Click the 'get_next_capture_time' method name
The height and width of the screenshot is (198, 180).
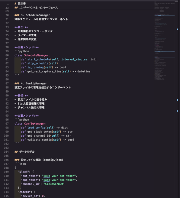point(44,71)
